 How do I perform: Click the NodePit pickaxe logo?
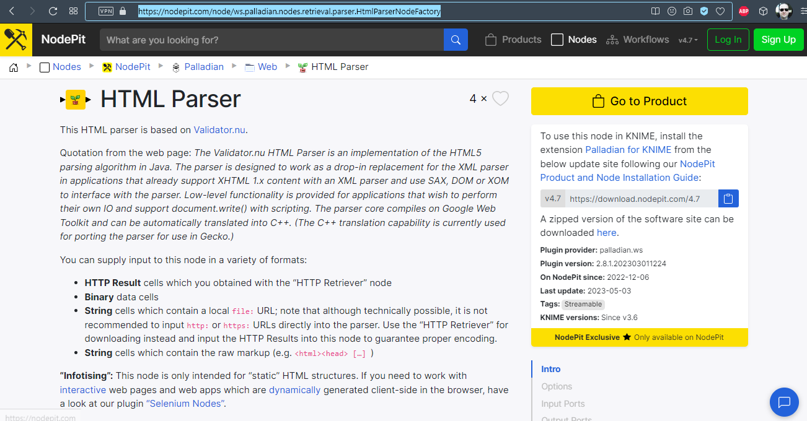point(16,40)
